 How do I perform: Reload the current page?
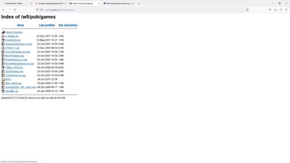[x=14, y=10]
